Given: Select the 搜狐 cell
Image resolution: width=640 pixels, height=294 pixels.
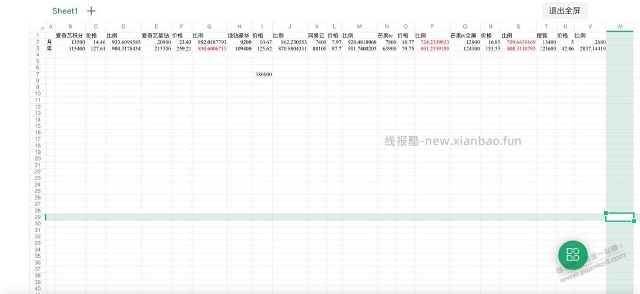Looking at the screenshot, I should pyautogui.click(x=542, y=36).
